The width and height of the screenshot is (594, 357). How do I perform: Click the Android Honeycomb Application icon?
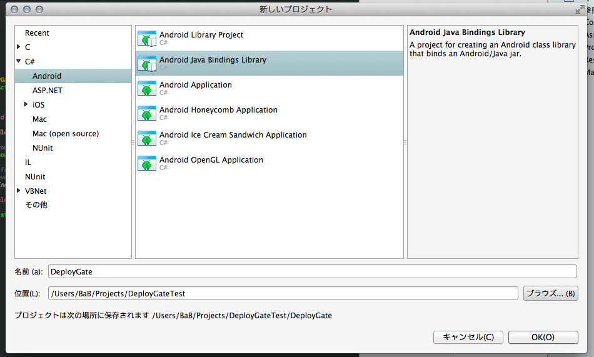click(147, 114)
